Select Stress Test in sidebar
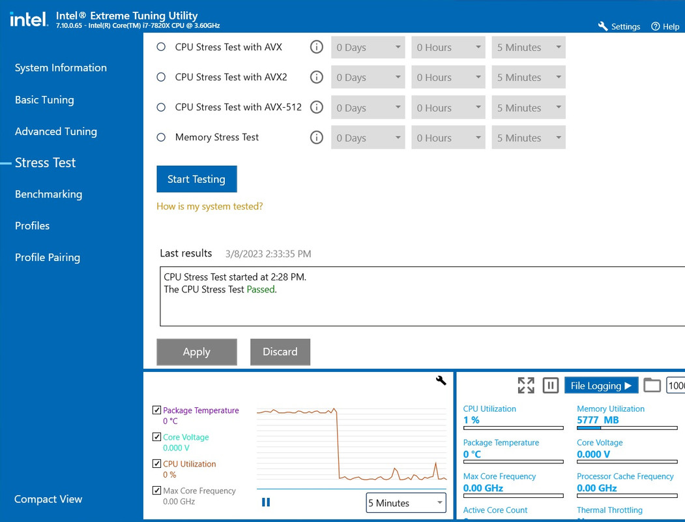 pyautogui.click(x=46, y=162)
